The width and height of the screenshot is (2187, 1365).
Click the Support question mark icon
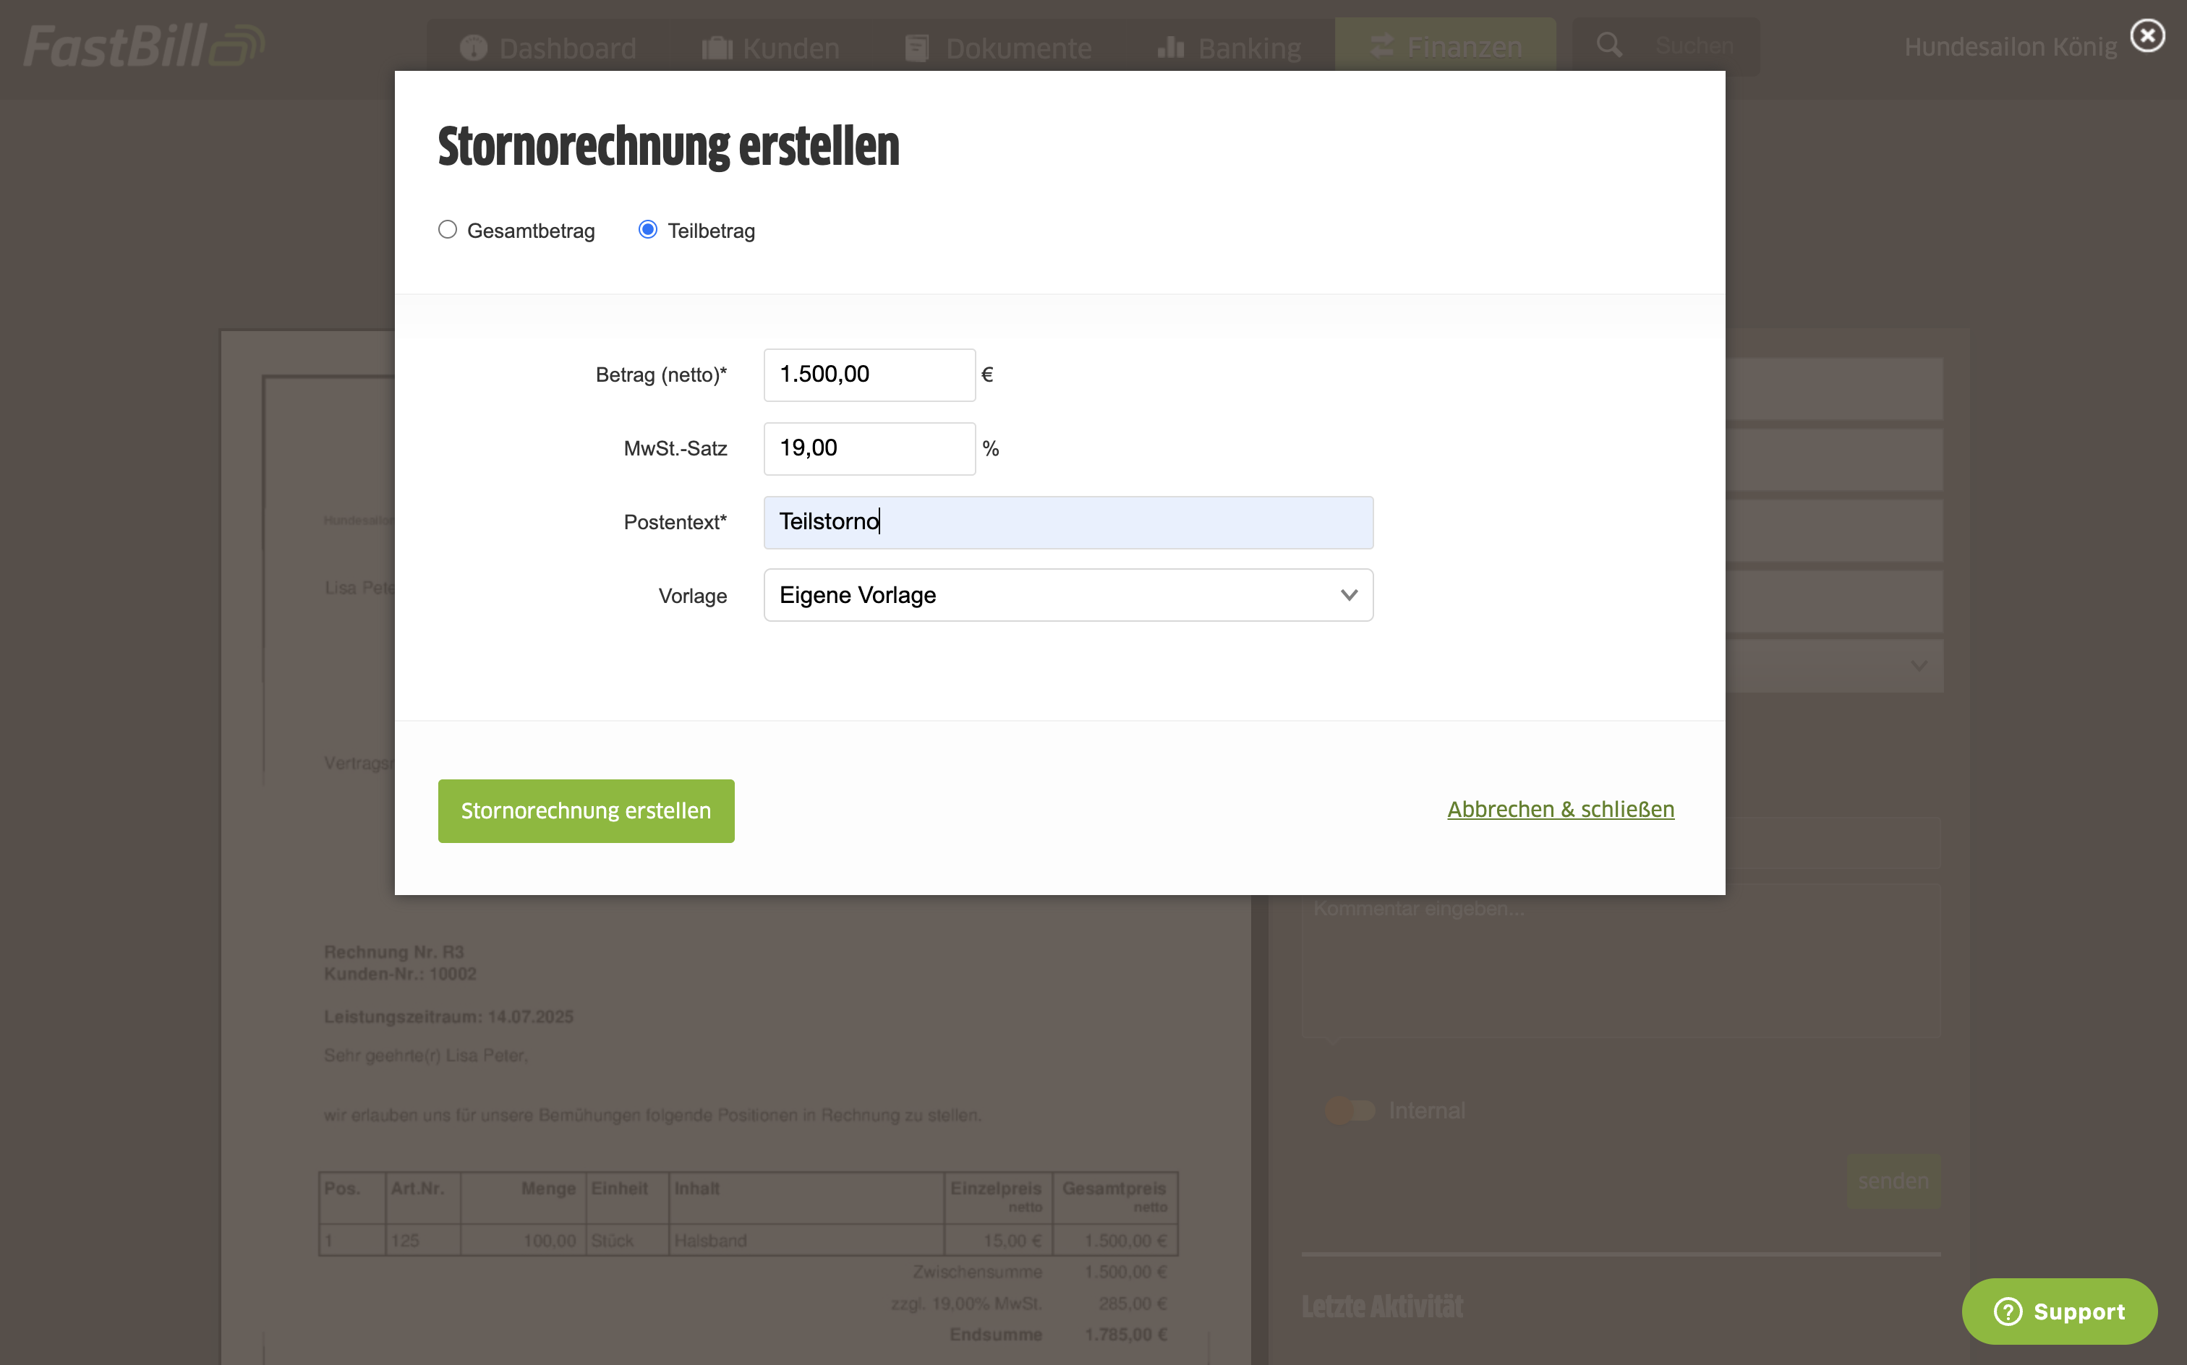[2008, 1311]
